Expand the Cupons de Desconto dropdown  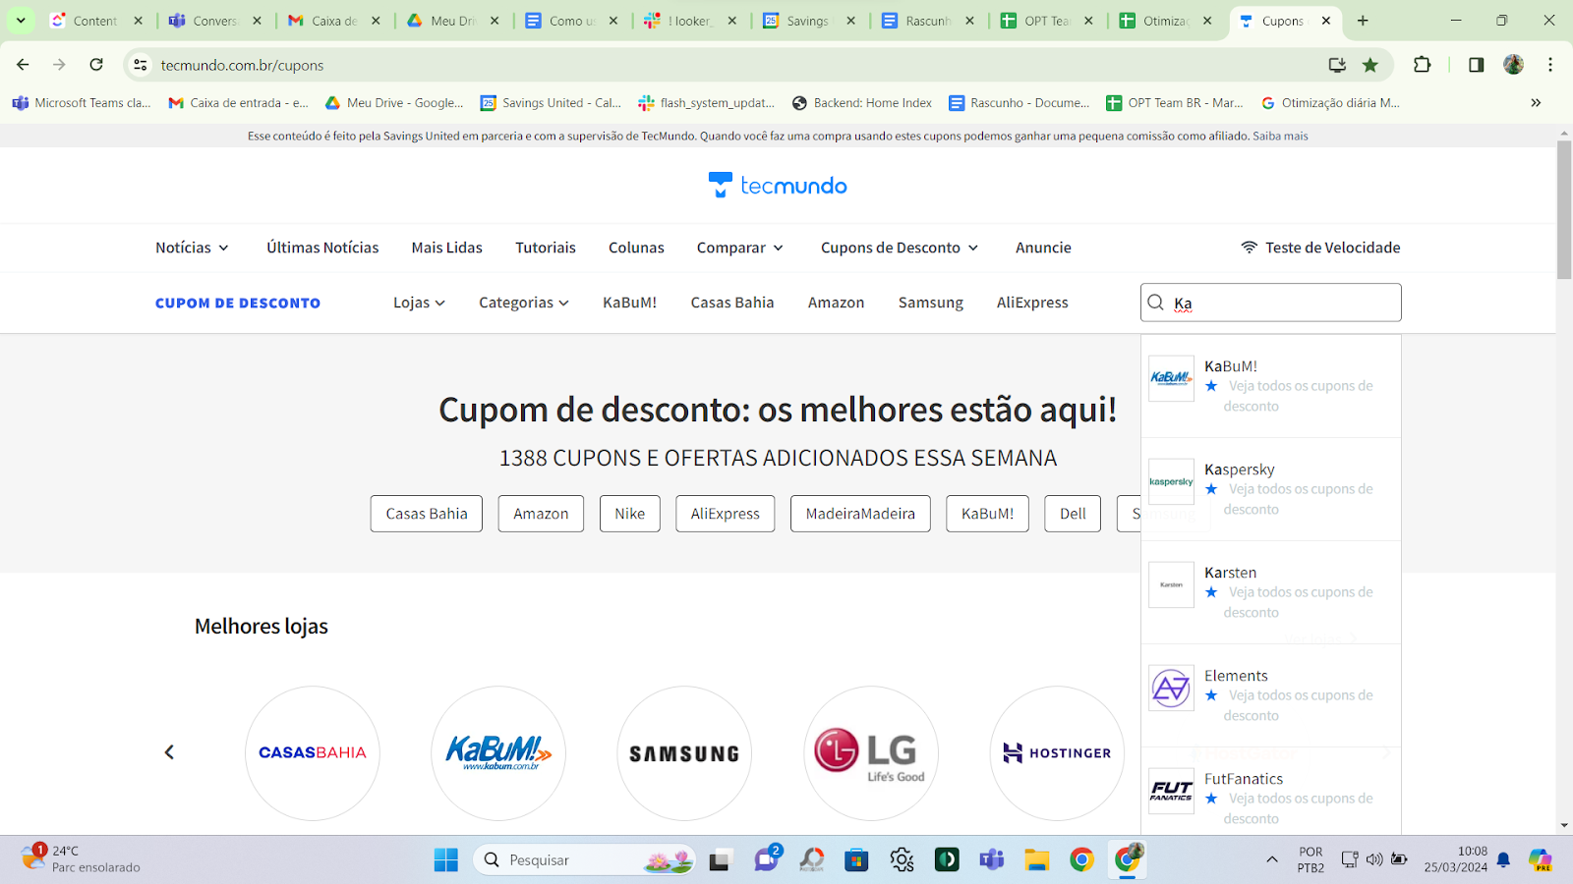900,248
